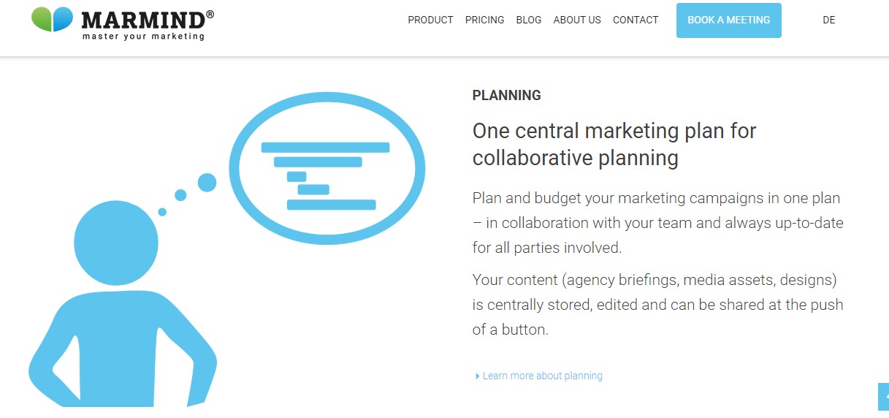Open the CONTACT page
The height and width of the screenshot is (418, 889).
[x=636, y=20]
